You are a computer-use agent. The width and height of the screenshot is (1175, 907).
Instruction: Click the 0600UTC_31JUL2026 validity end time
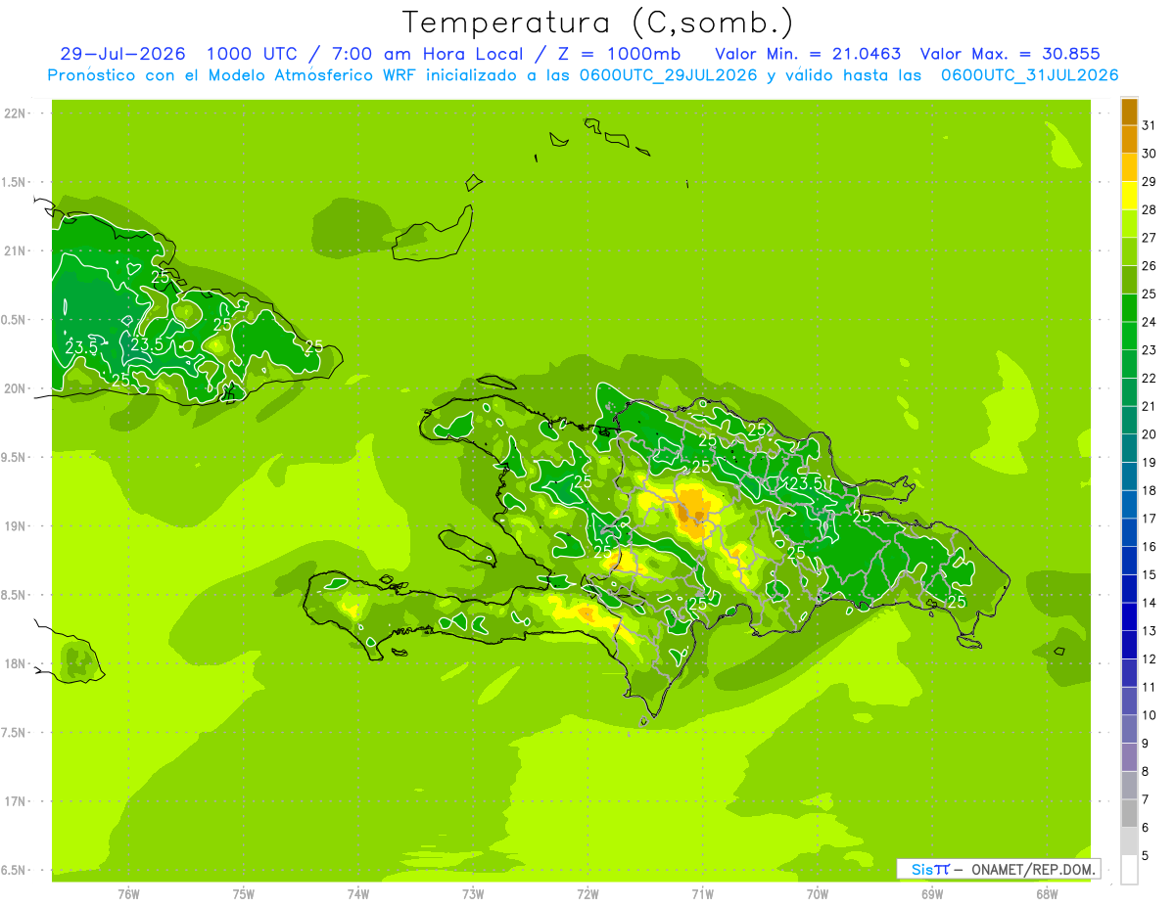[1028, 74]
